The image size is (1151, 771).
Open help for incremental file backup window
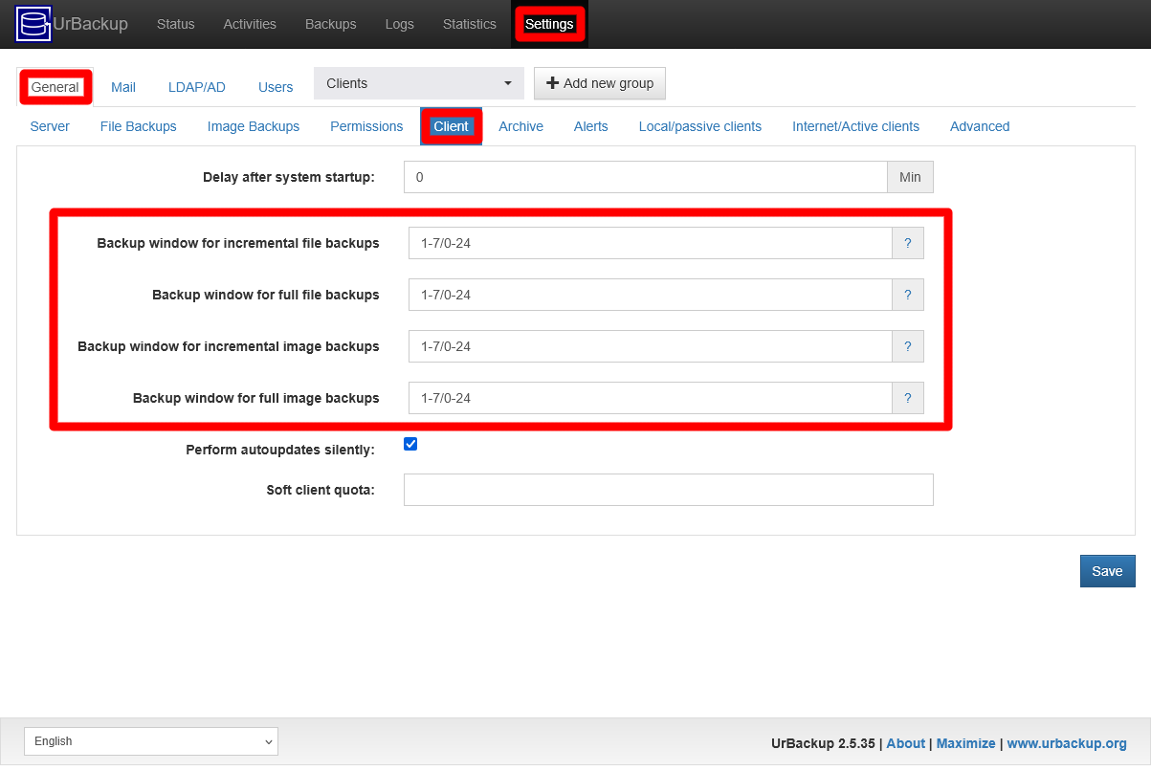coord(907,243)
